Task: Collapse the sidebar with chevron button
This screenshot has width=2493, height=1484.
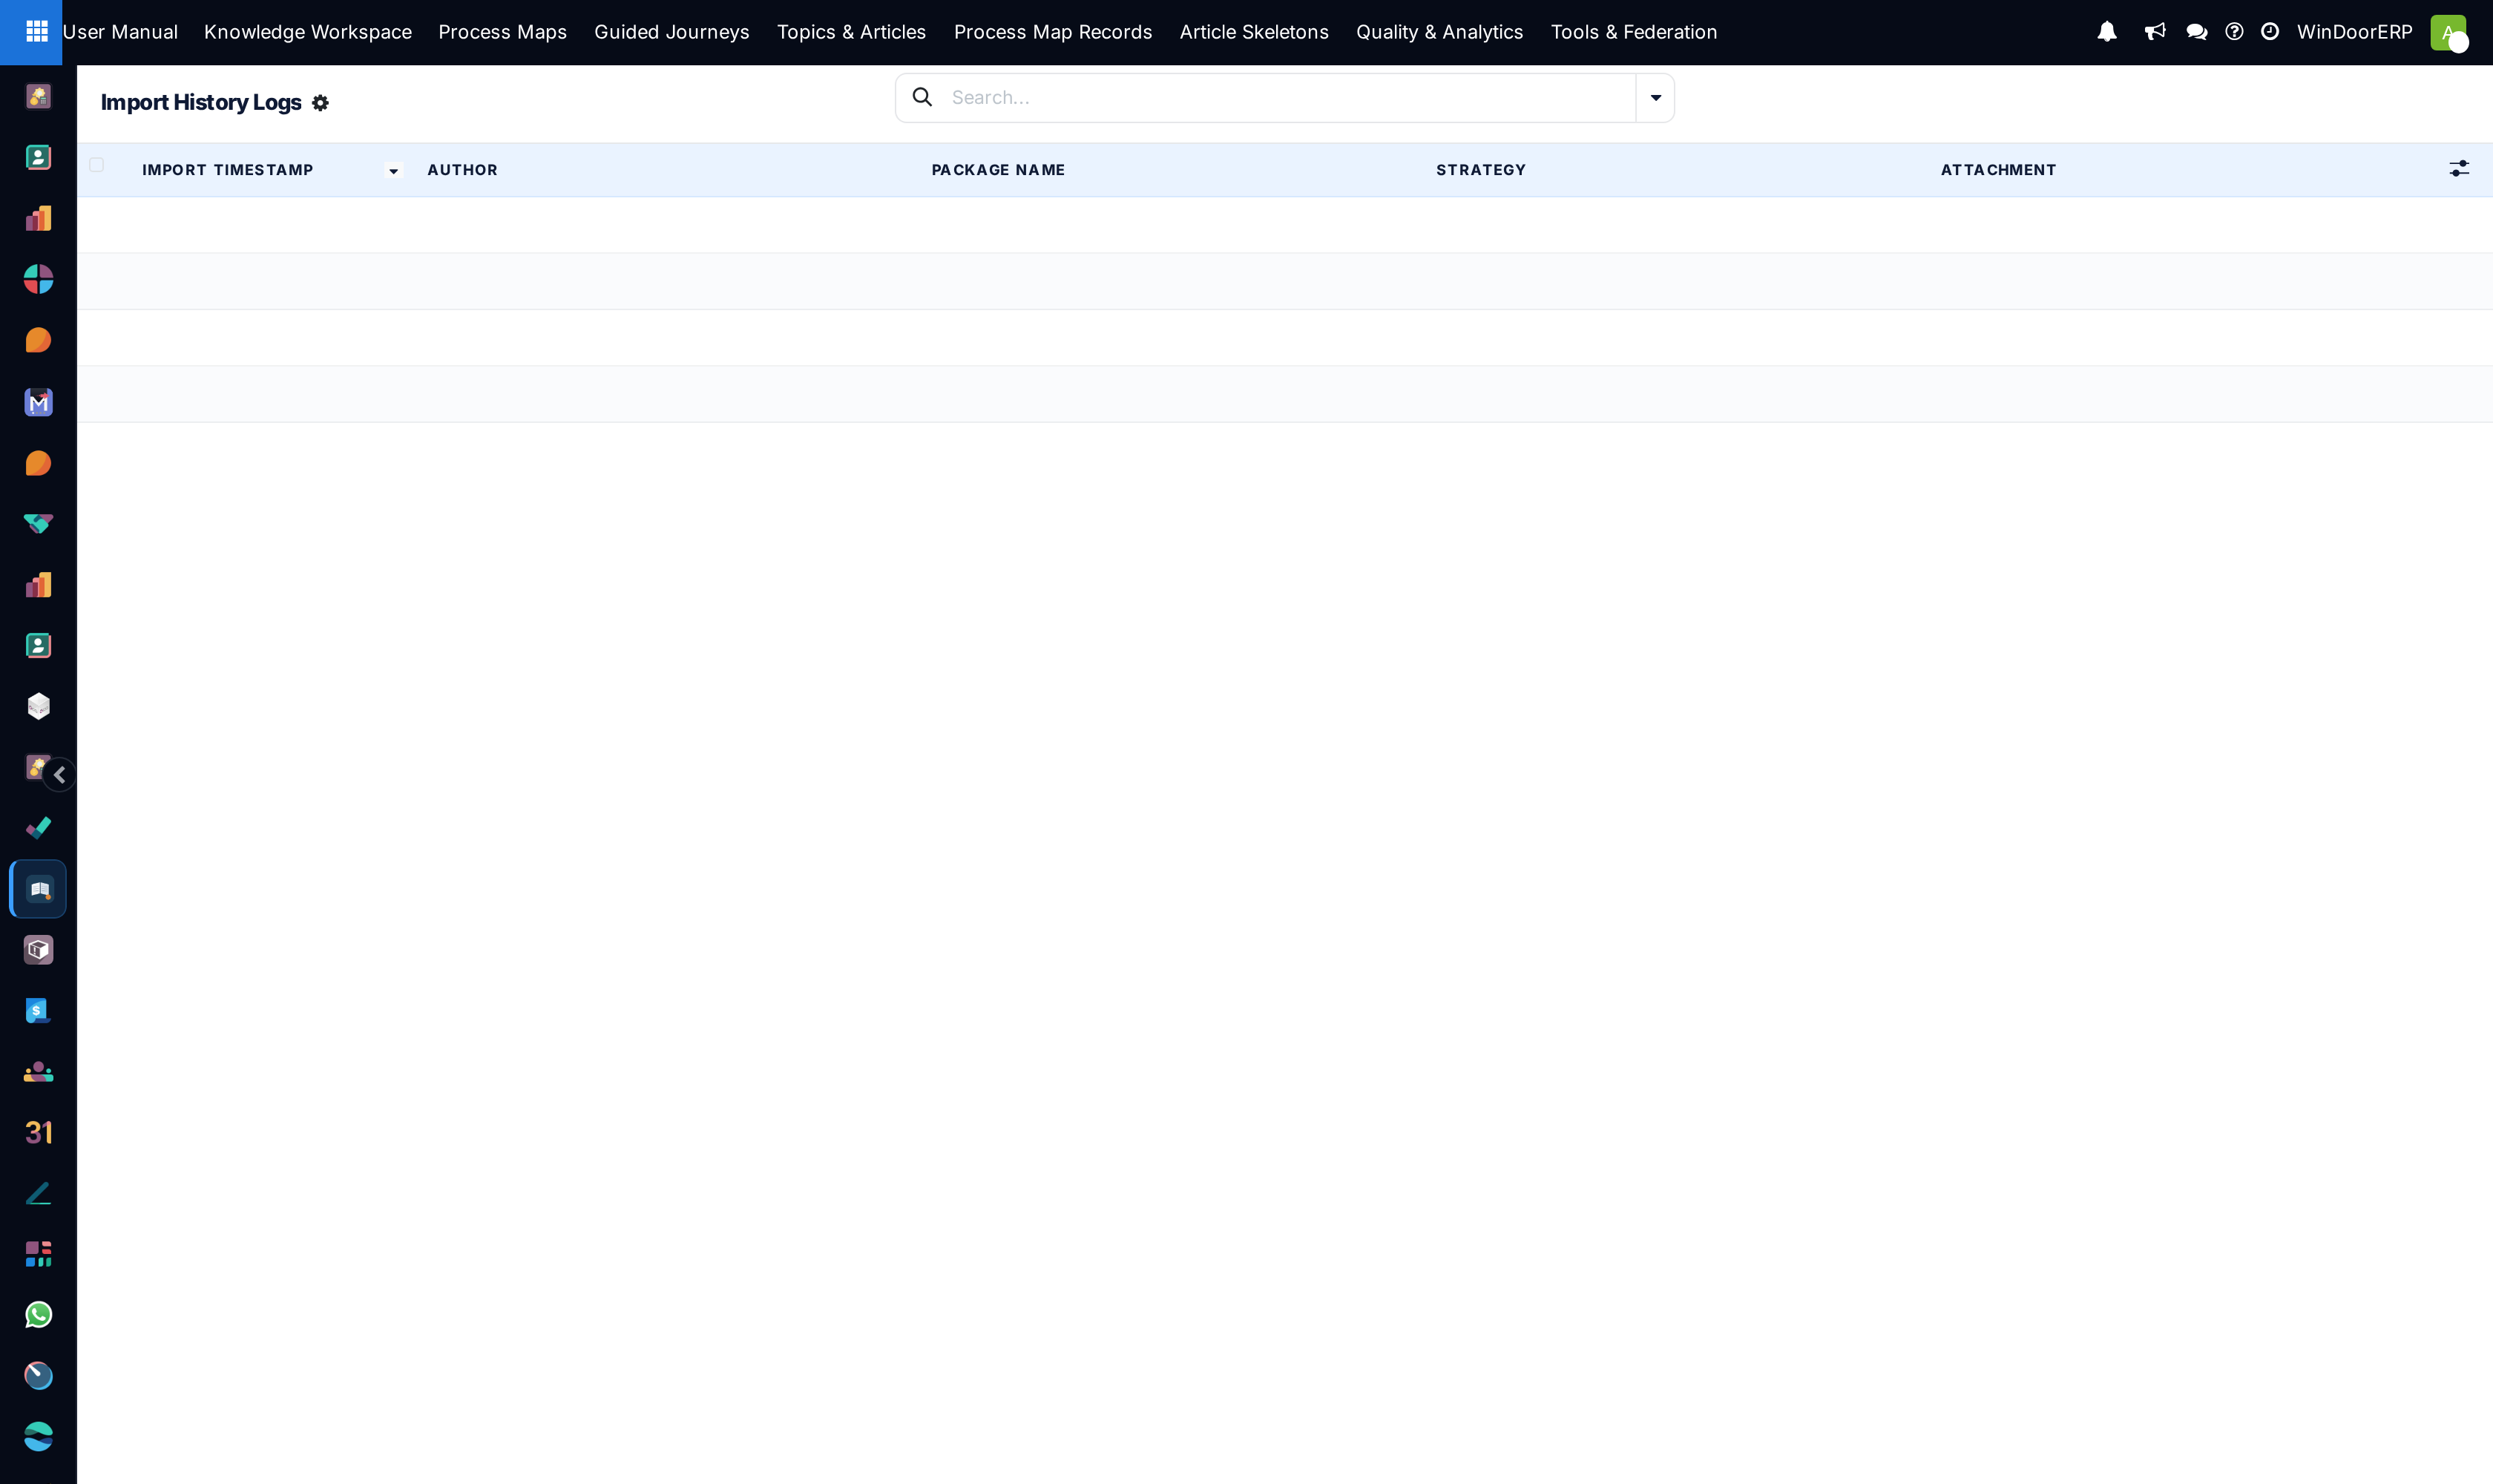Action: tap(60, 775)
